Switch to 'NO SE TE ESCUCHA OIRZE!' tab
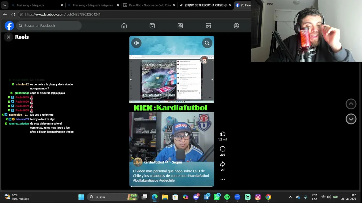 (205, 5)
